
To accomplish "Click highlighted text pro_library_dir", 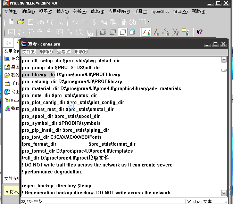I will pyautogui.click(x=39, y=74).
